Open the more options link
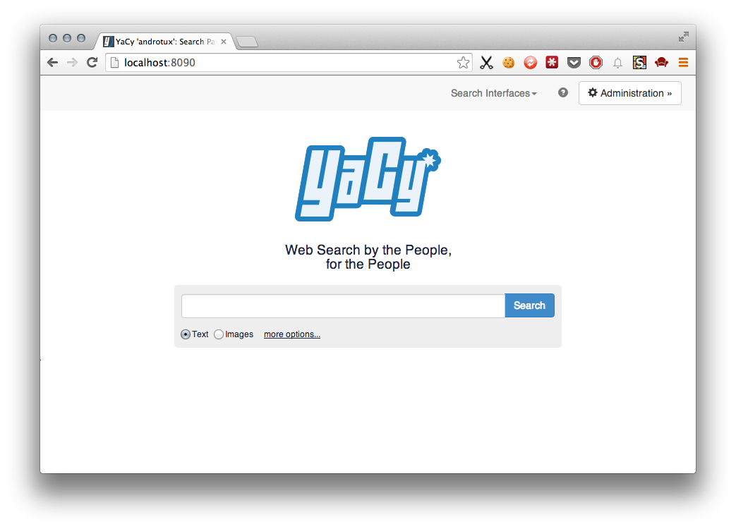Screen dimensions: 736x529 point(292,334)
